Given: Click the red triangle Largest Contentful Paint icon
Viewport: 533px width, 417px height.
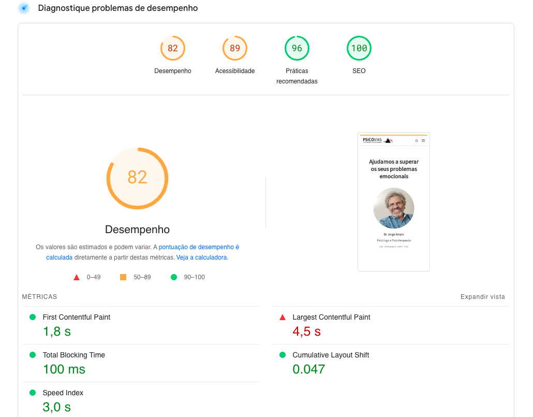Looking at the screenshot, I should click(x=283, y=317).
